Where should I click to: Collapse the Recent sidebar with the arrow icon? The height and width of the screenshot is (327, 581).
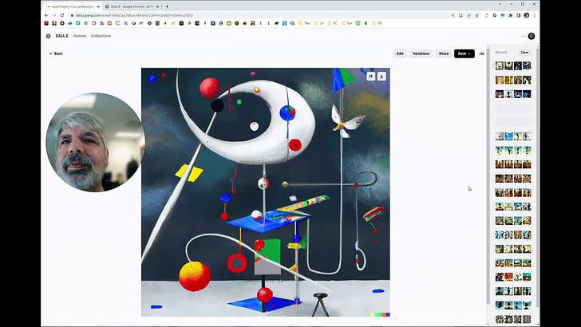click(481, 53)
